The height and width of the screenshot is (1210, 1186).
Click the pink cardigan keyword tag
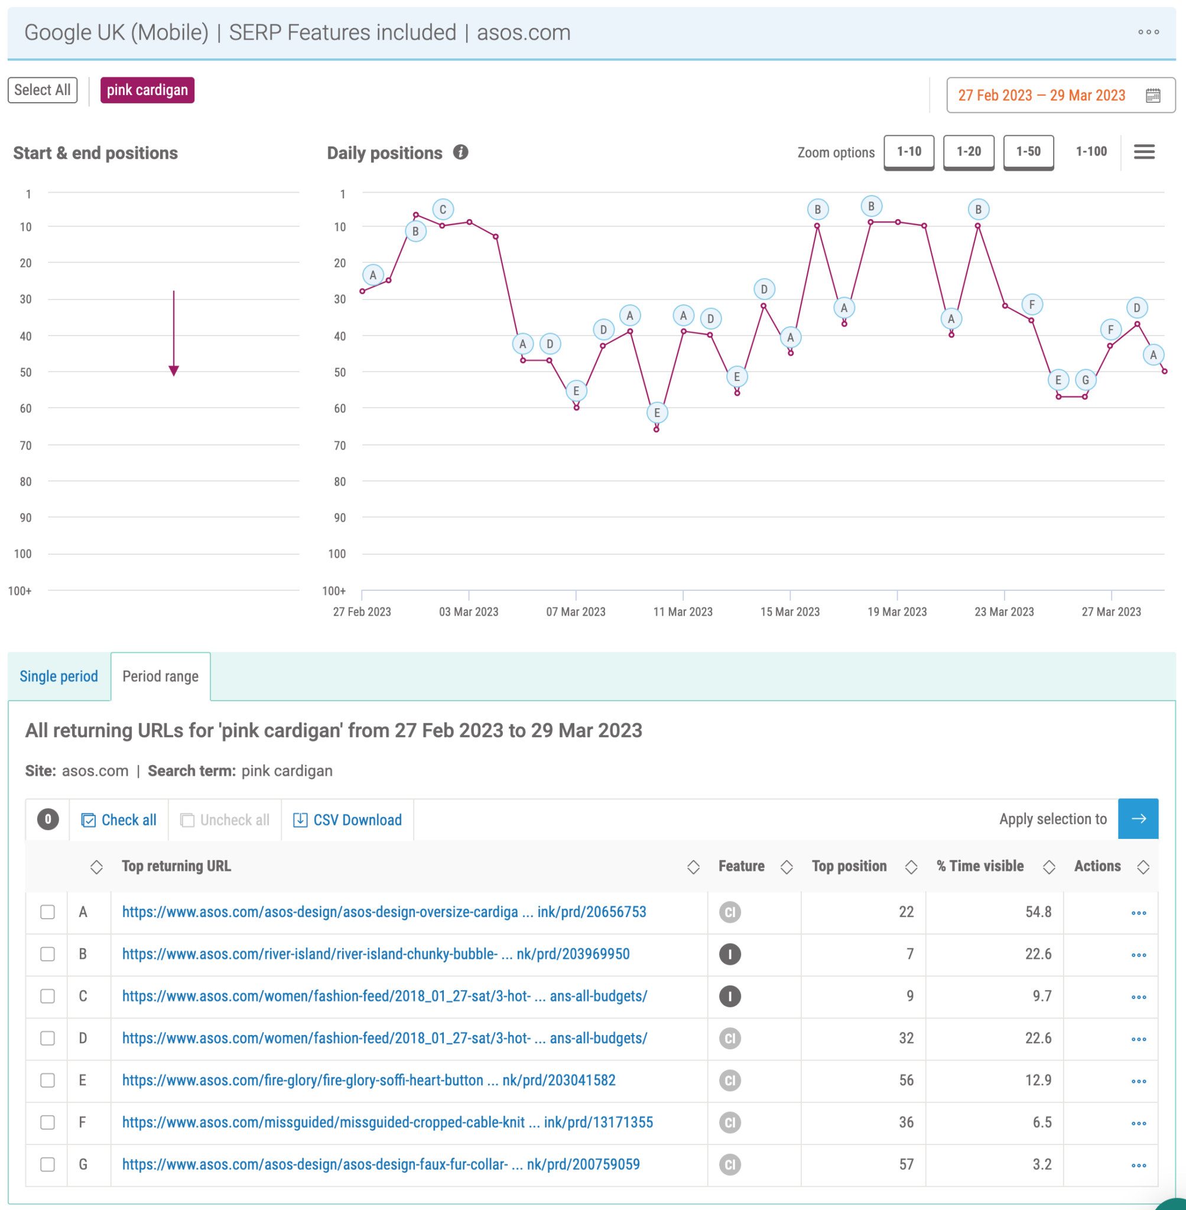point(147,90)
